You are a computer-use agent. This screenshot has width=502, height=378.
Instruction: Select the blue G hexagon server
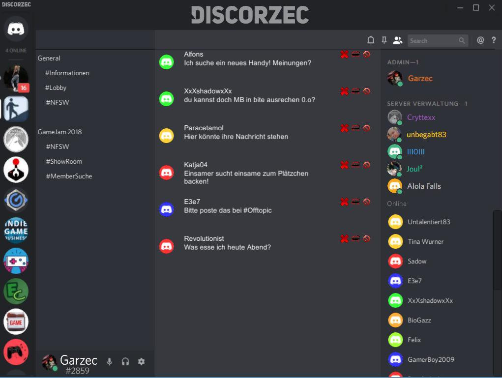coord(16,200)
